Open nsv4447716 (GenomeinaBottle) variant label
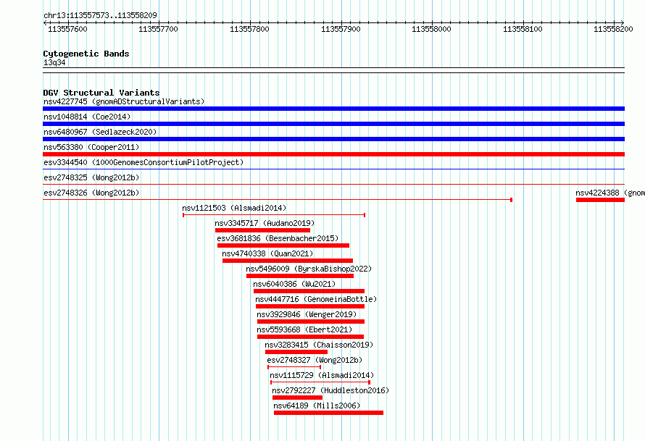Viewport: 645px width, 441px height. point(316,299)
